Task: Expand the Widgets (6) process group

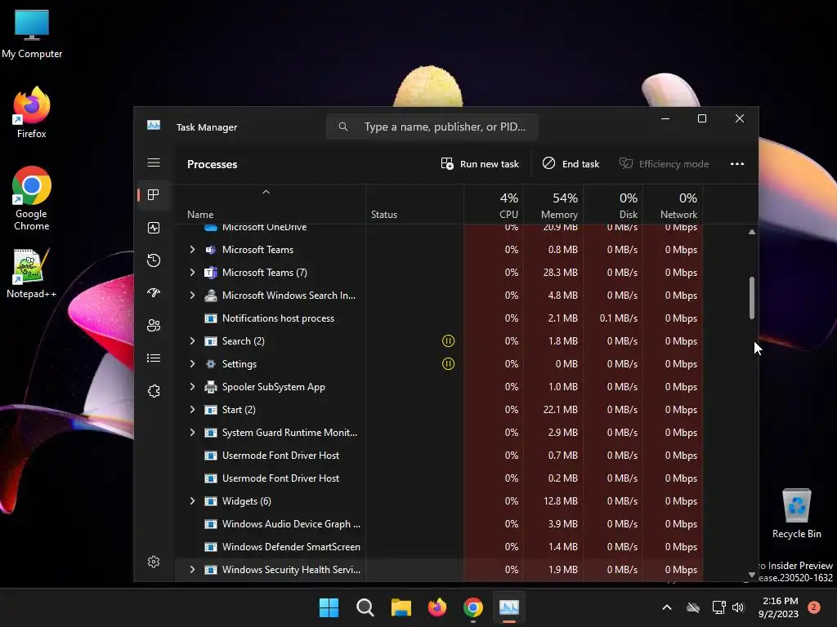Action: (x=192, y=501)
